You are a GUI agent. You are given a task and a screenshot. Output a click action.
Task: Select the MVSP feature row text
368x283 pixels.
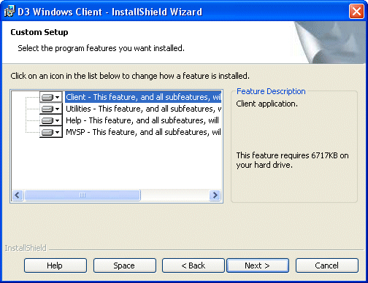pos(143,132)
